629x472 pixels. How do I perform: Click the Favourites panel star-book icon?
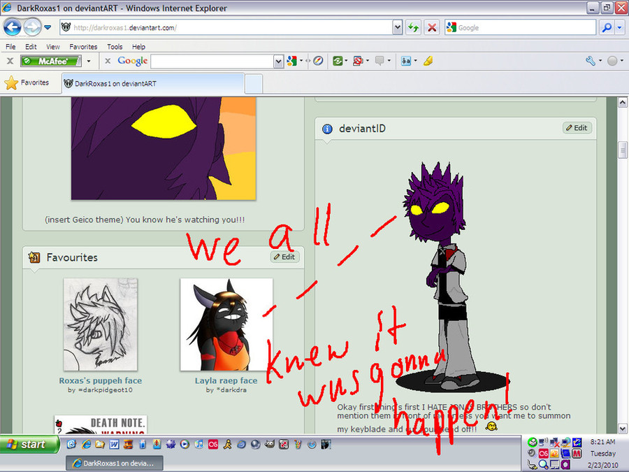tap(34, 257)
